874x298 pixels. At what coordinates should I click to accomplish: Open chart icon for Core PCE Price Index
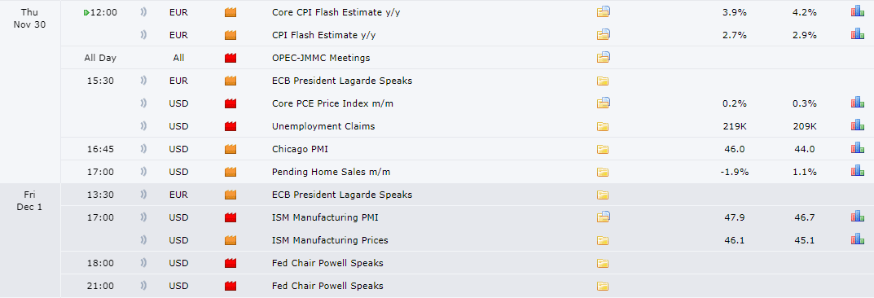[857, 103]
